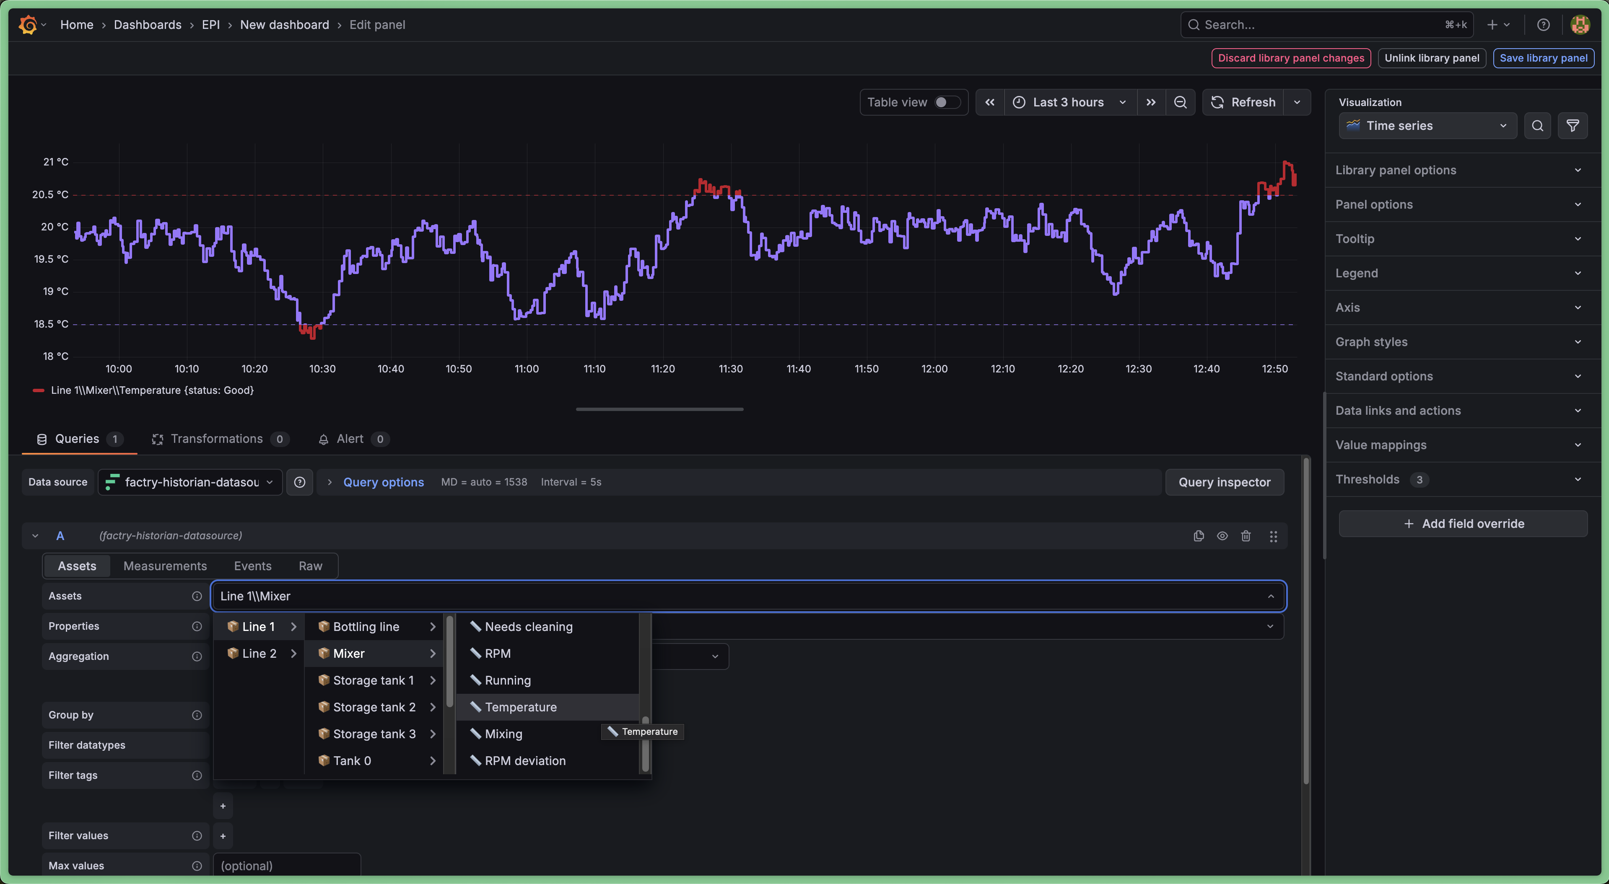
Task: Click the data source help icon
Action: (x=300, y=482)
